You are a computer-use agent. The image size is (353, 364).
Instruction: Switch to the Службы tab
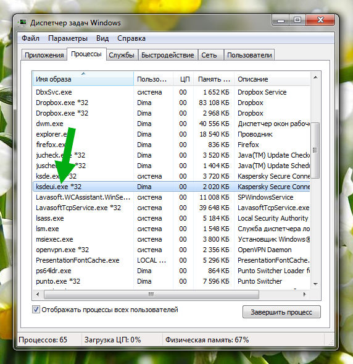pos(122,55)
